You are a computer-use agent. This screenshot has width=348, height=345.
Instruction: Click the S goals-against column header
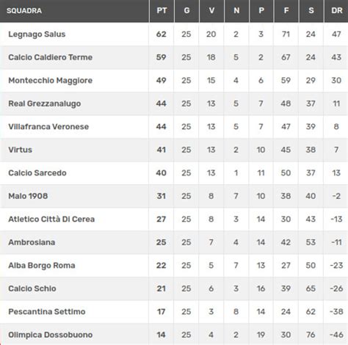311,10
